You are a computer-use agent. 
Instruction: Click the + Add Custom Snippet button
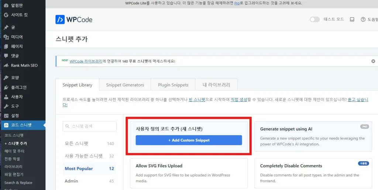tap(189, 140)
